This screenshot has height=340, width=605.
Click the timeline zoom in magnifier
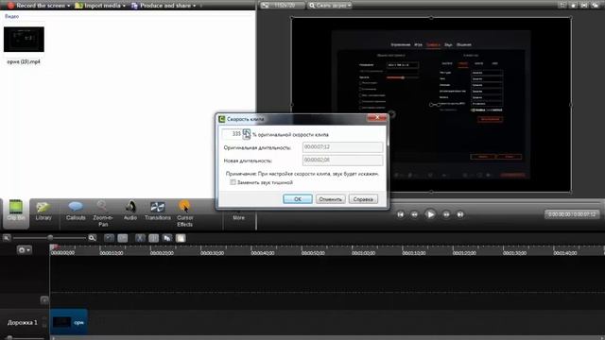(x=92, y=238)
